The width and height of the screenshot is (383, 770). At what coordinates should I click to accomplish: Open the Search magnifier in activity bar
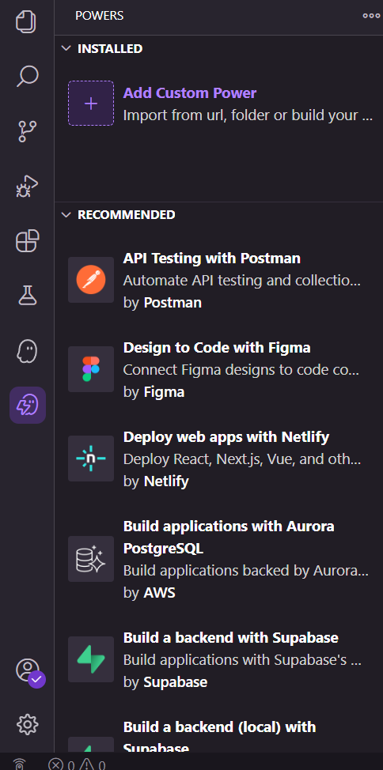click(27, 76)
